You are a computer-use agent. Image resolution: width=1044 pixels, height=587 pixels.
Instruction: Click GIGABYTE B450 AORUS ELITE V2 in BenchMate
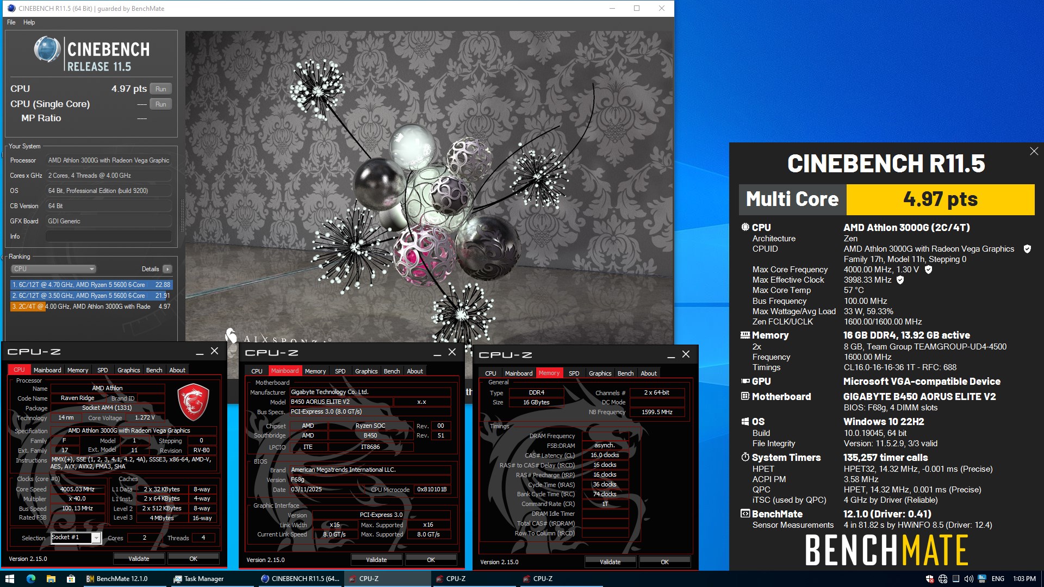919,397
